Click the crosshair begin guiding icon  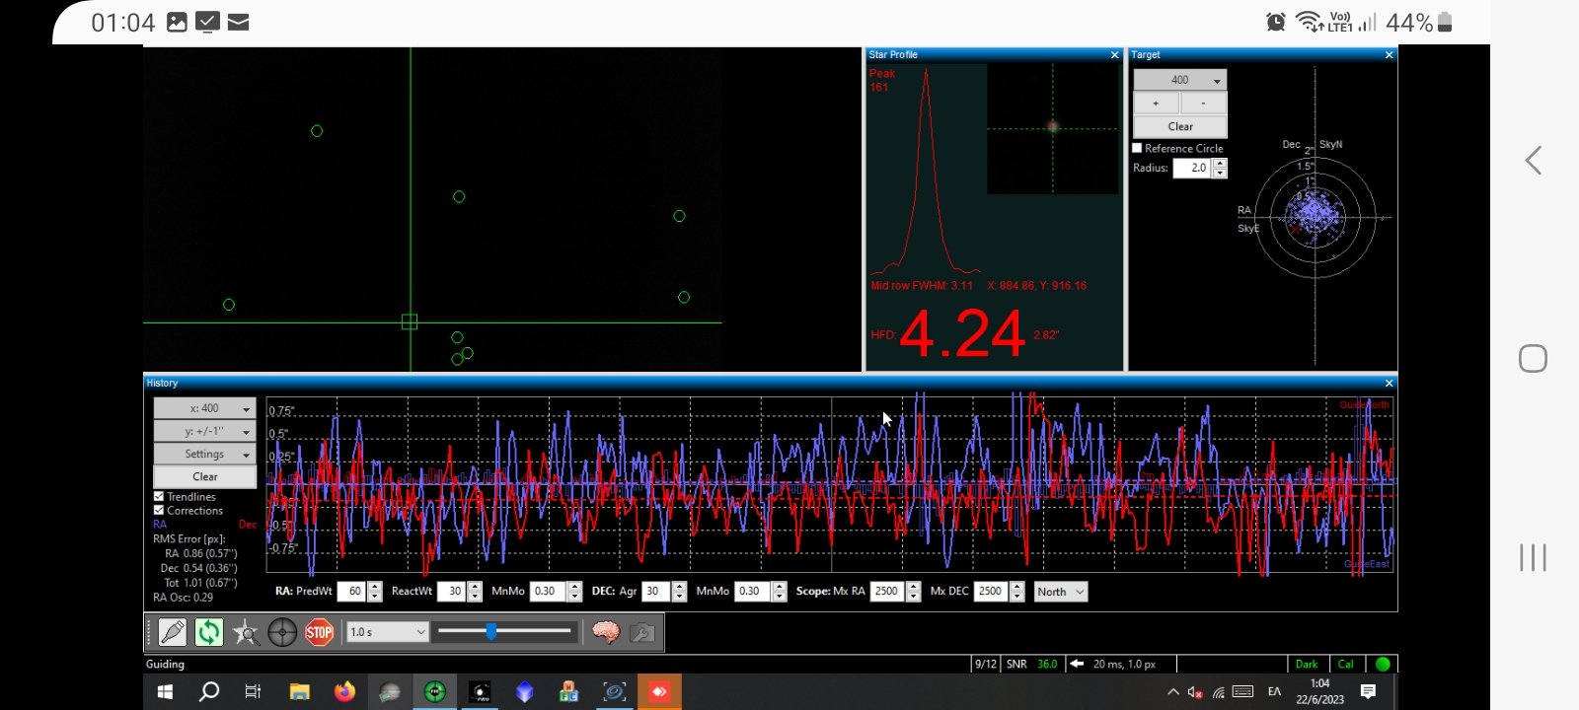pyautogui.click(x=282, y=632)
